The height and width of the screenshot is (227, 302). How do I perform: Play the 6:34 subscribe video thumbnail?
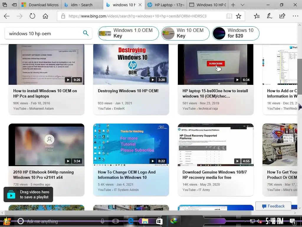point(216,64)
